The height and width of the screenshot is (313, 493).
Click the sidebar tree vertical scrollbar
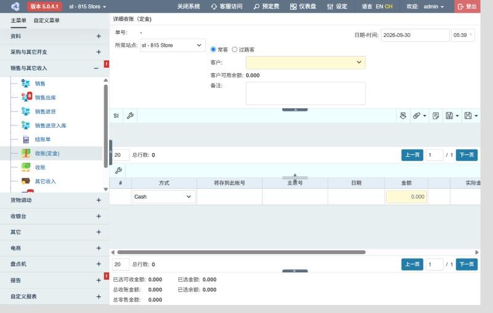(106, 125)
